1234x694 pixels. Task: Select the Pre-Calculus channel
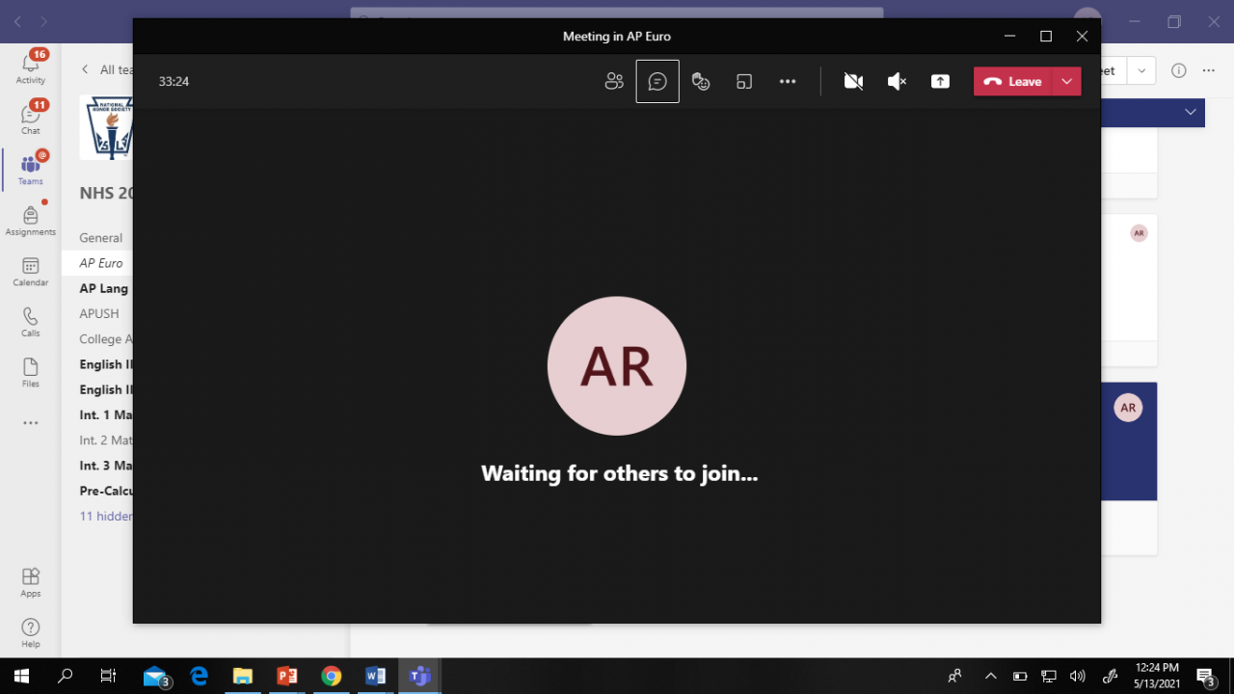[x=106, y=491]
